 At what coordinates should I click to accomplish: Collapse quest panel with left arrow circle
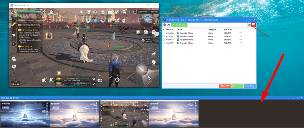point(14,44)
